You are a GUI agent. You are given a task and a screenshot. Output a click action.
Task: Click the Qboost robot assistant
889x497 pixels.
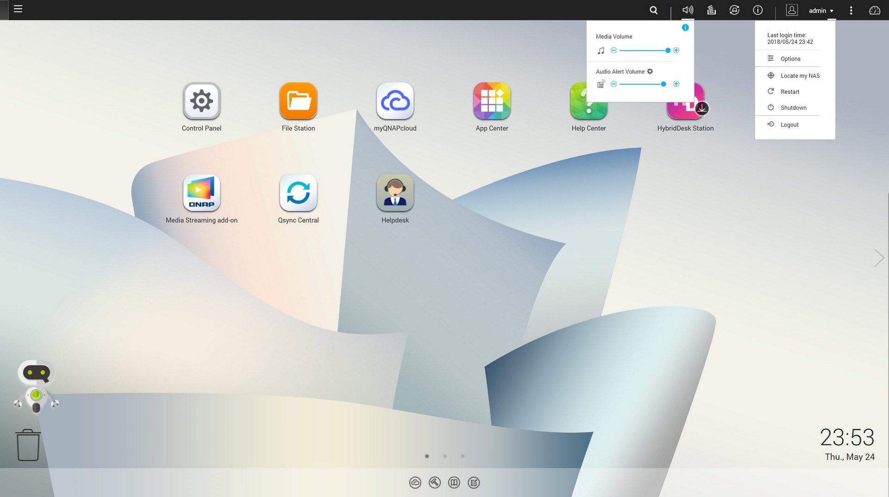(36, 386)
